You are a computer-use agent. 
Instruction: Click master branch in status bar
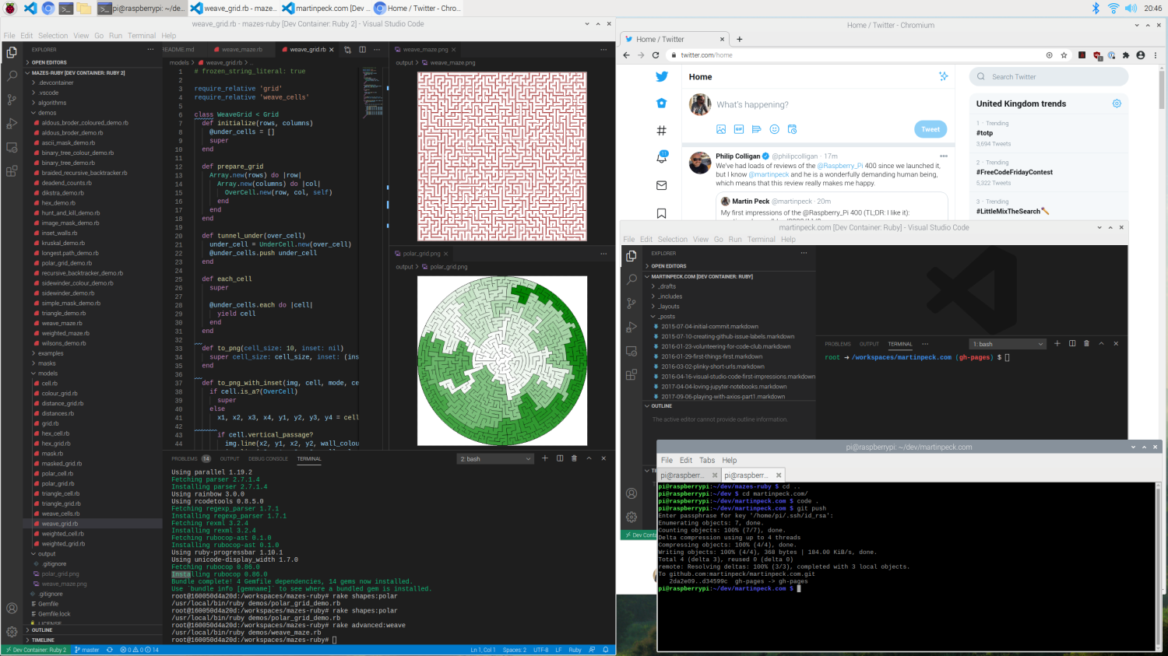[87, 650]
